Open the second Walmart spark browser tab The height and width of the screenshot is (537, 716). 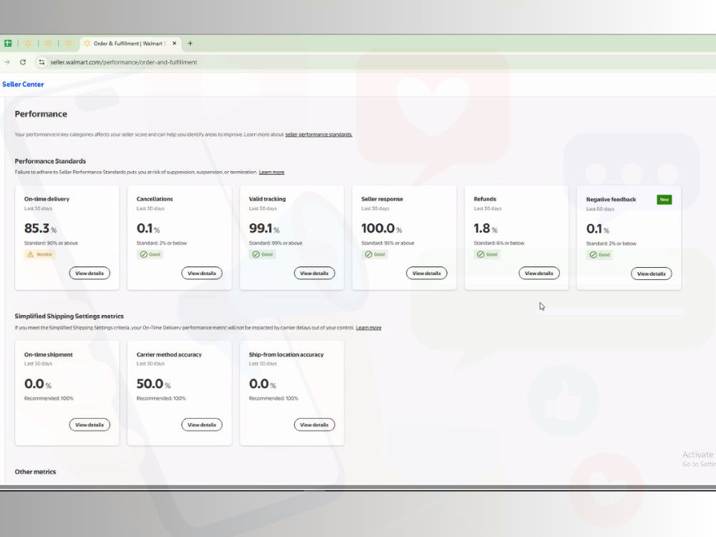point(49,44)
